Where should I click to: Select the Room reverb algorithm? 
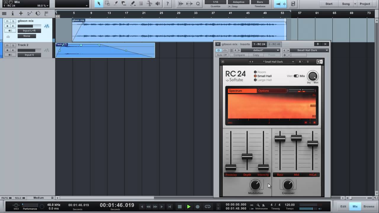(x=260, y=72)
